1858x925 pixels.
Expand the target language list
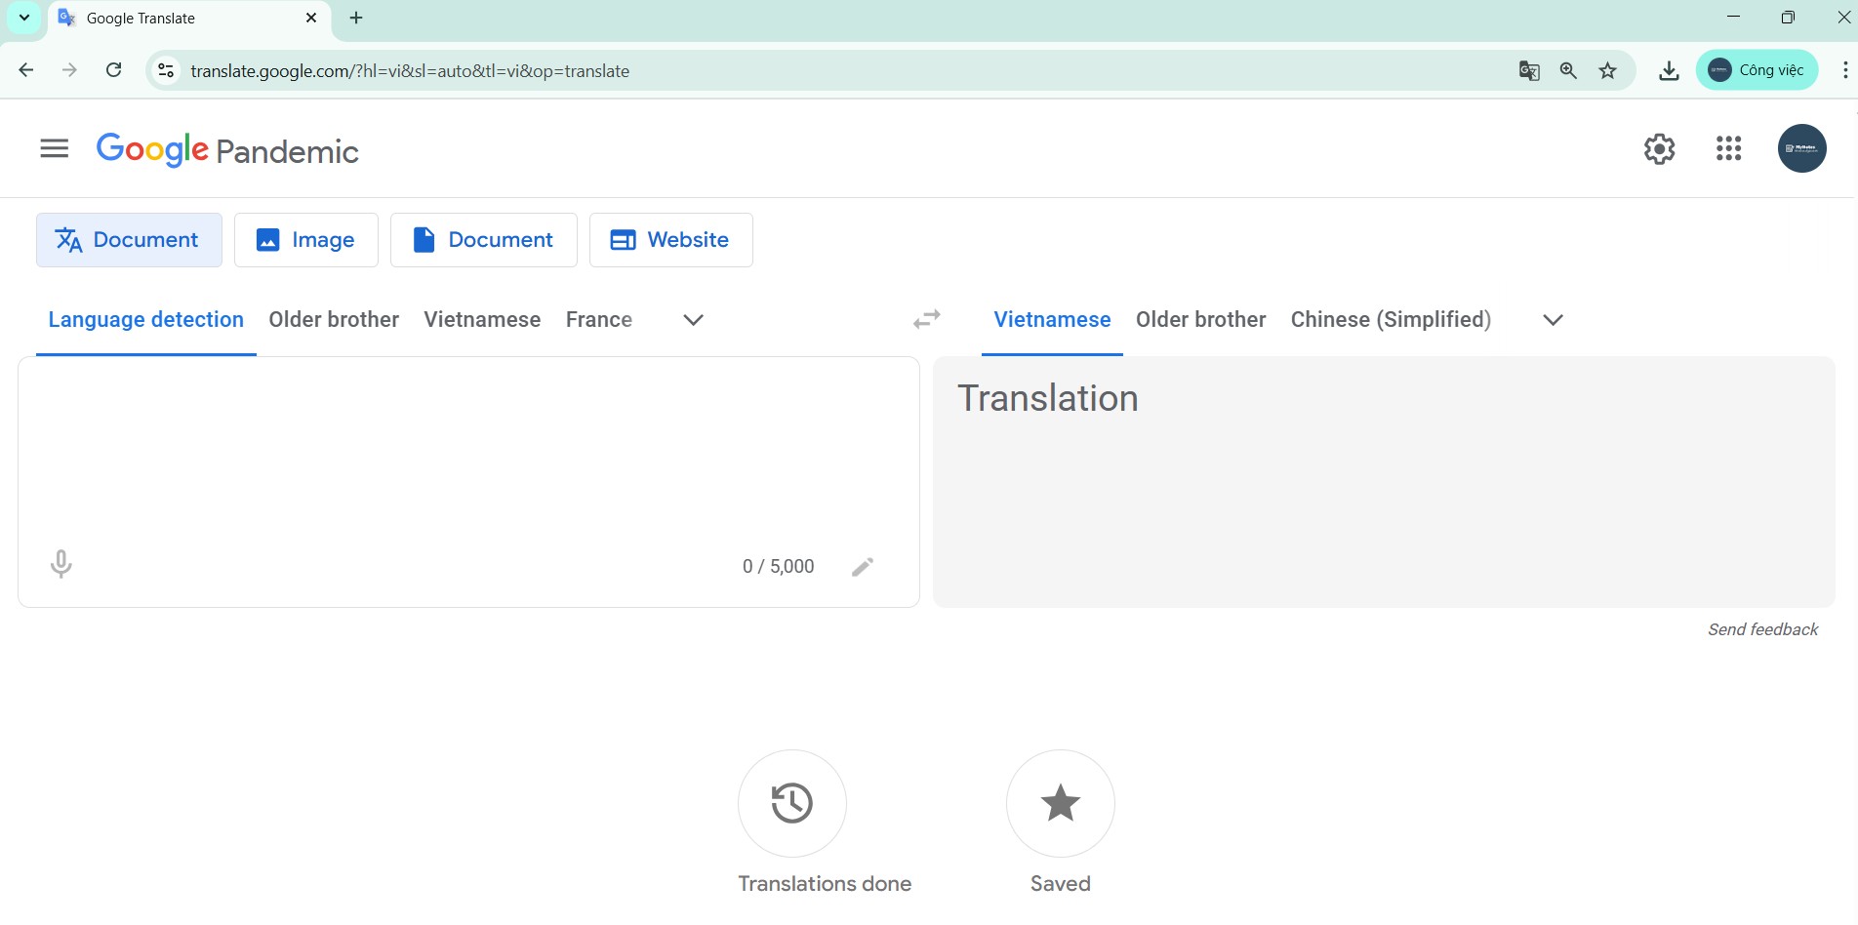pyautogui.click(x=1553, y=320)
